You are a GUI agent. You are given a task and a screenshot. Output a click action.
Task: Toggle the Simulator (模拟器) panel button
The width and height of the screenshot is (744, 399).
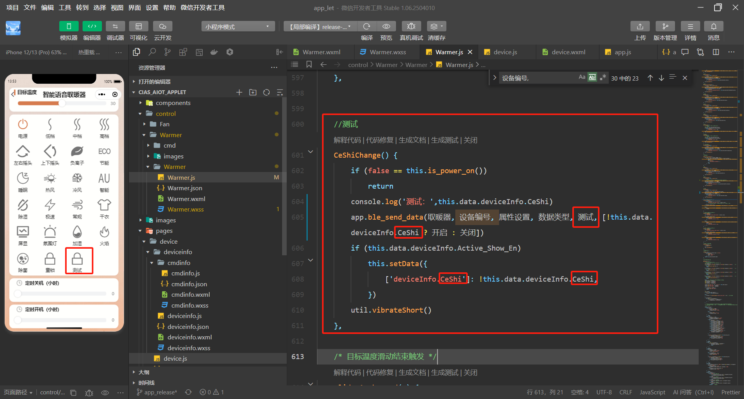tap(69, 26)
